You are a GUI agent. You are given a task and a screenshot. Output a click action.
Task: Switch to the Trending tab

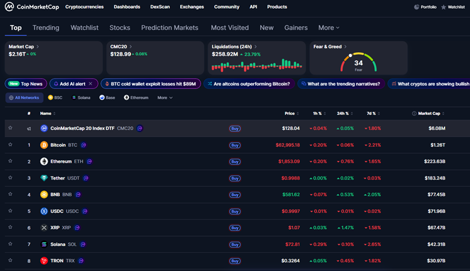(x=46, y=28)
